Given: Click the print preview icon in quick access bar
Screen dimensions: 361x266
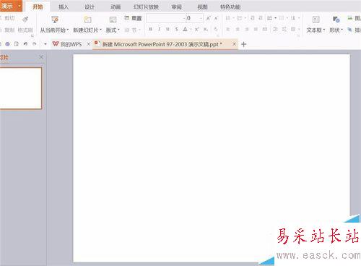Looking at the screenshot, I should [x=17, y=44].
